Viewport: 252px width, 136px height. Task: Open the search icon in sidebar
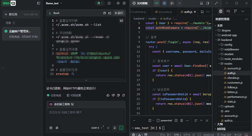228,11
